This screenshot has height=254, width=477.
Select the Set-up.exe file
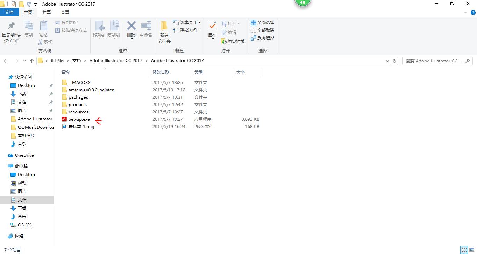point(76,119)
